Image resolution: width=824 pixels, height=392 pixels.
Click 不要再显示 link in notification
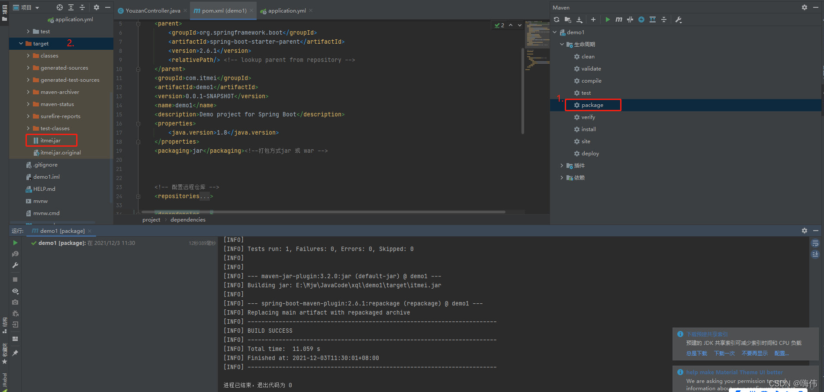point(755,353)
